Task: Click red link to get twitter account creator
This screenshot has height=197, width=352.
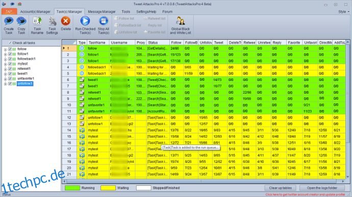Action: tap(305, 195)
